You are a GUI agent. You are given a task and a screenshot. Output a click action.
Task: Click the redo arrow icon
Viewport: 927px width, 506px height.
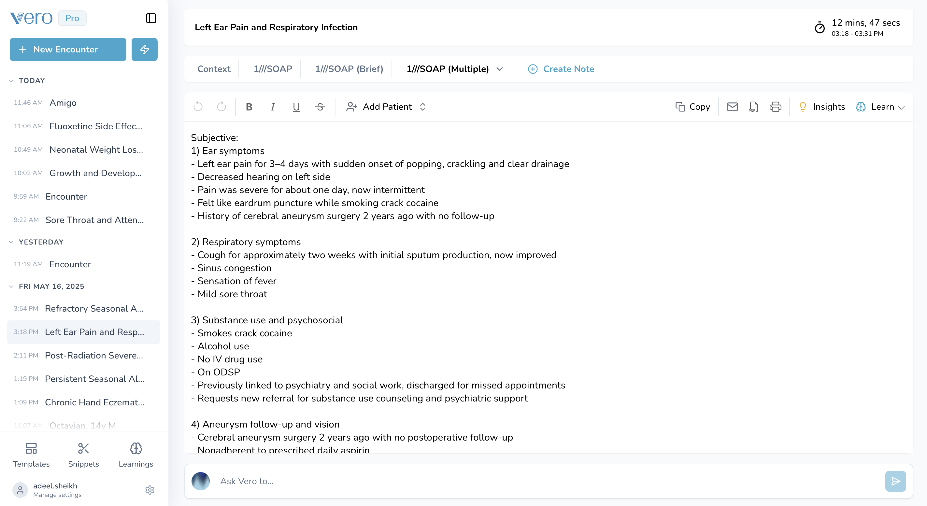221,107
